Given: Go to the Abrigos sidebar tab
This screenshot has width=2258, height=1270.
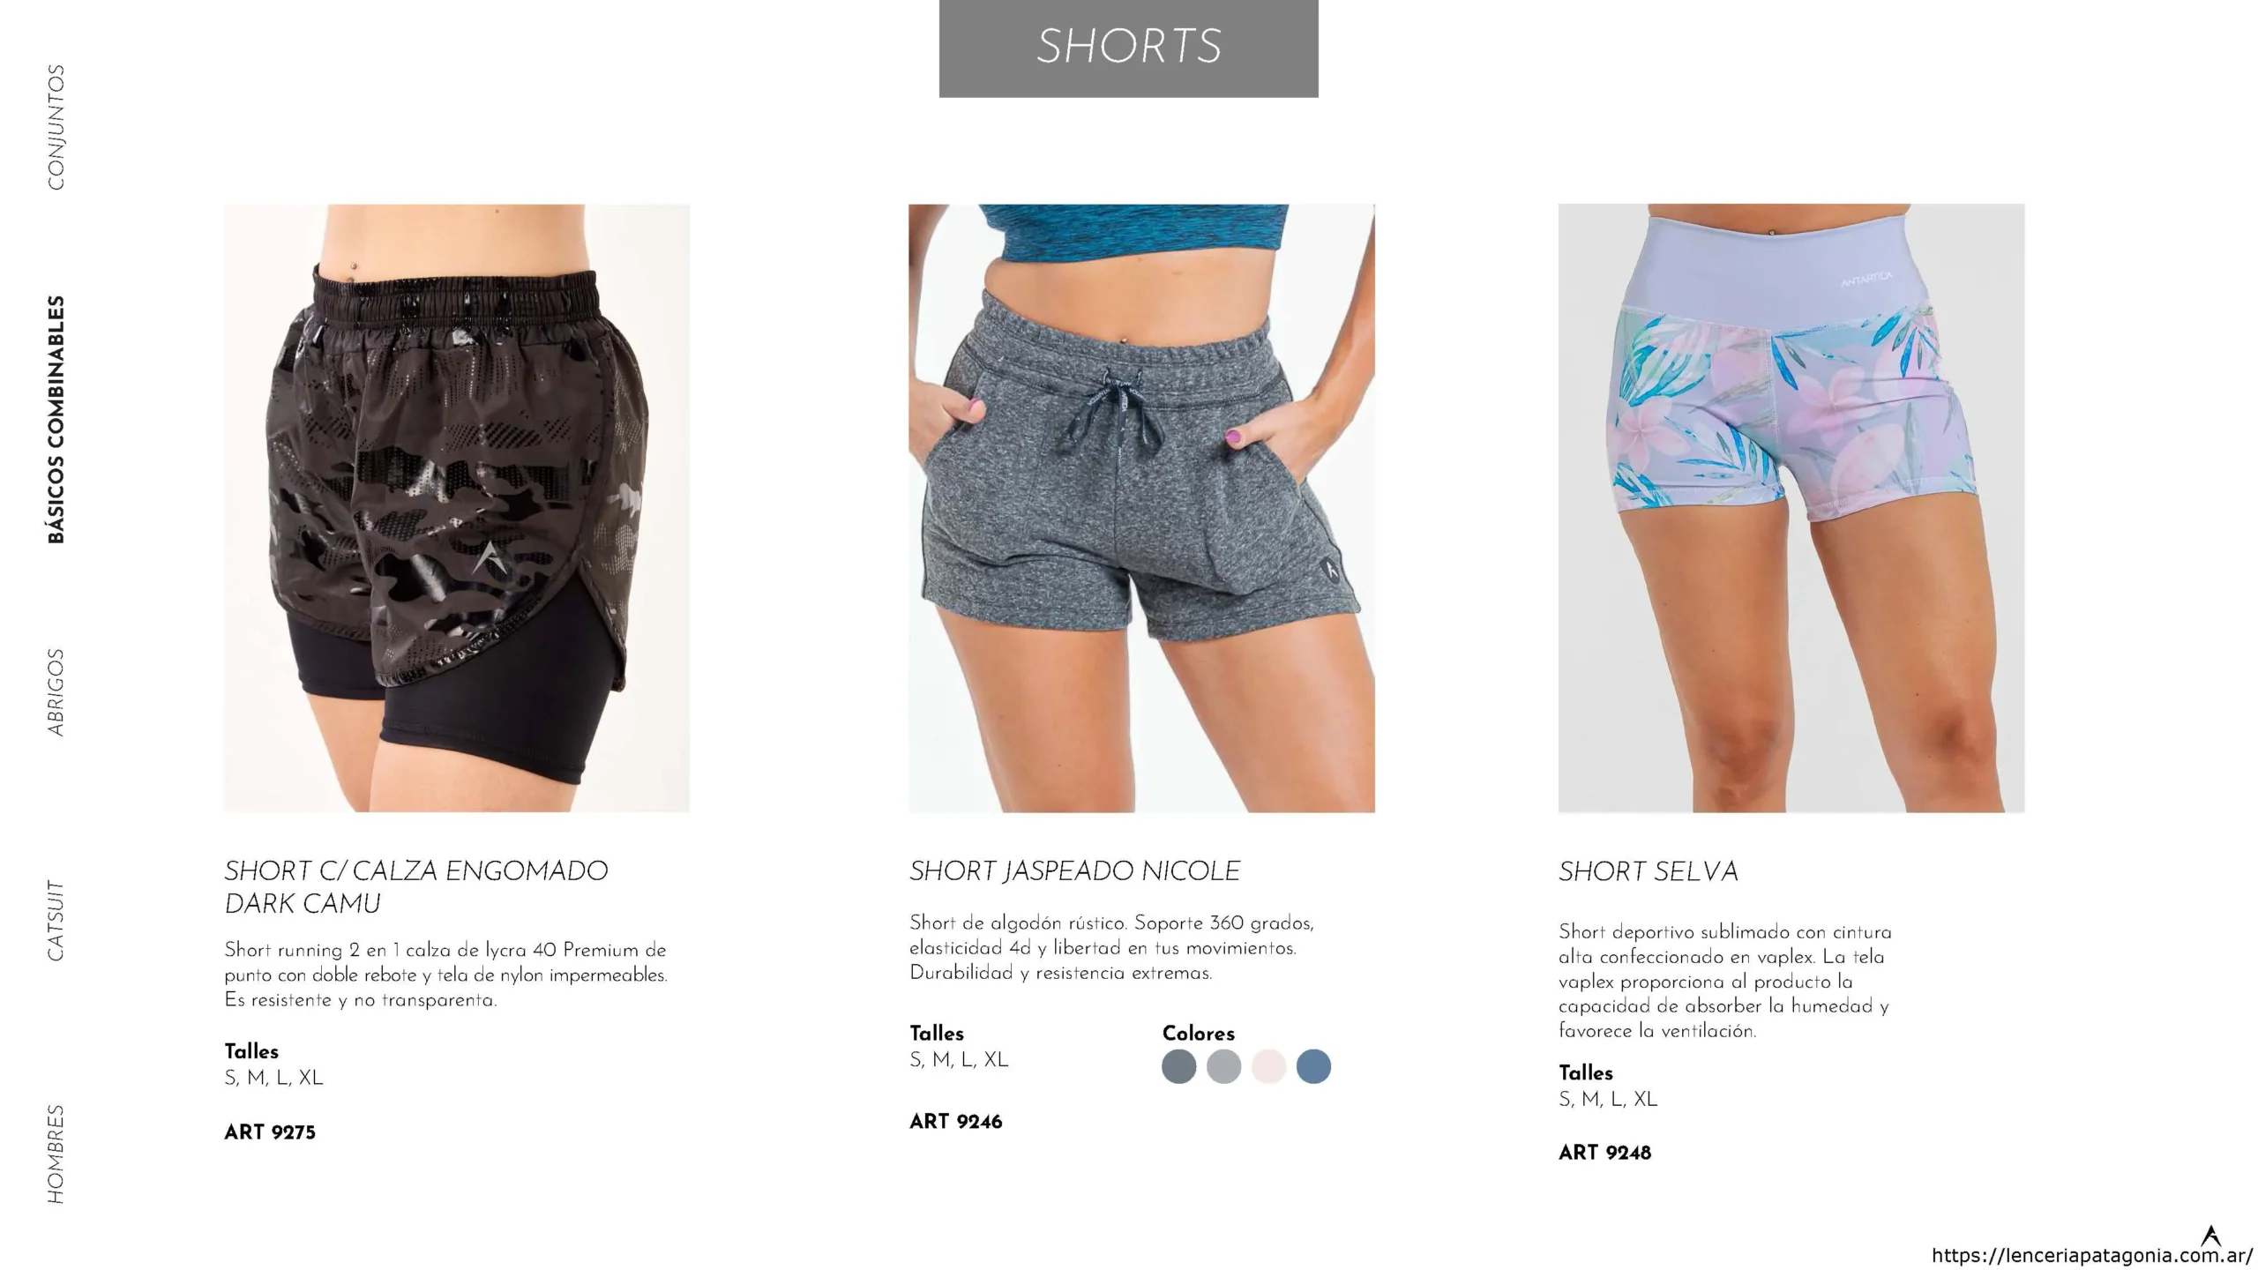Looking at the screenshot, I should [56, 692].
